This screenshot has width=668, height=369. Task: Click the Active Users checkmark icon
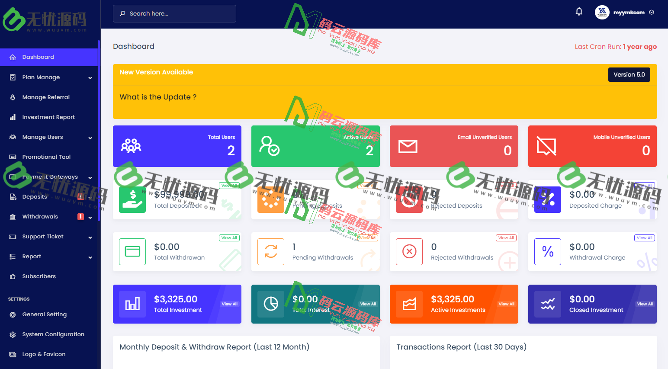point(269,146)
